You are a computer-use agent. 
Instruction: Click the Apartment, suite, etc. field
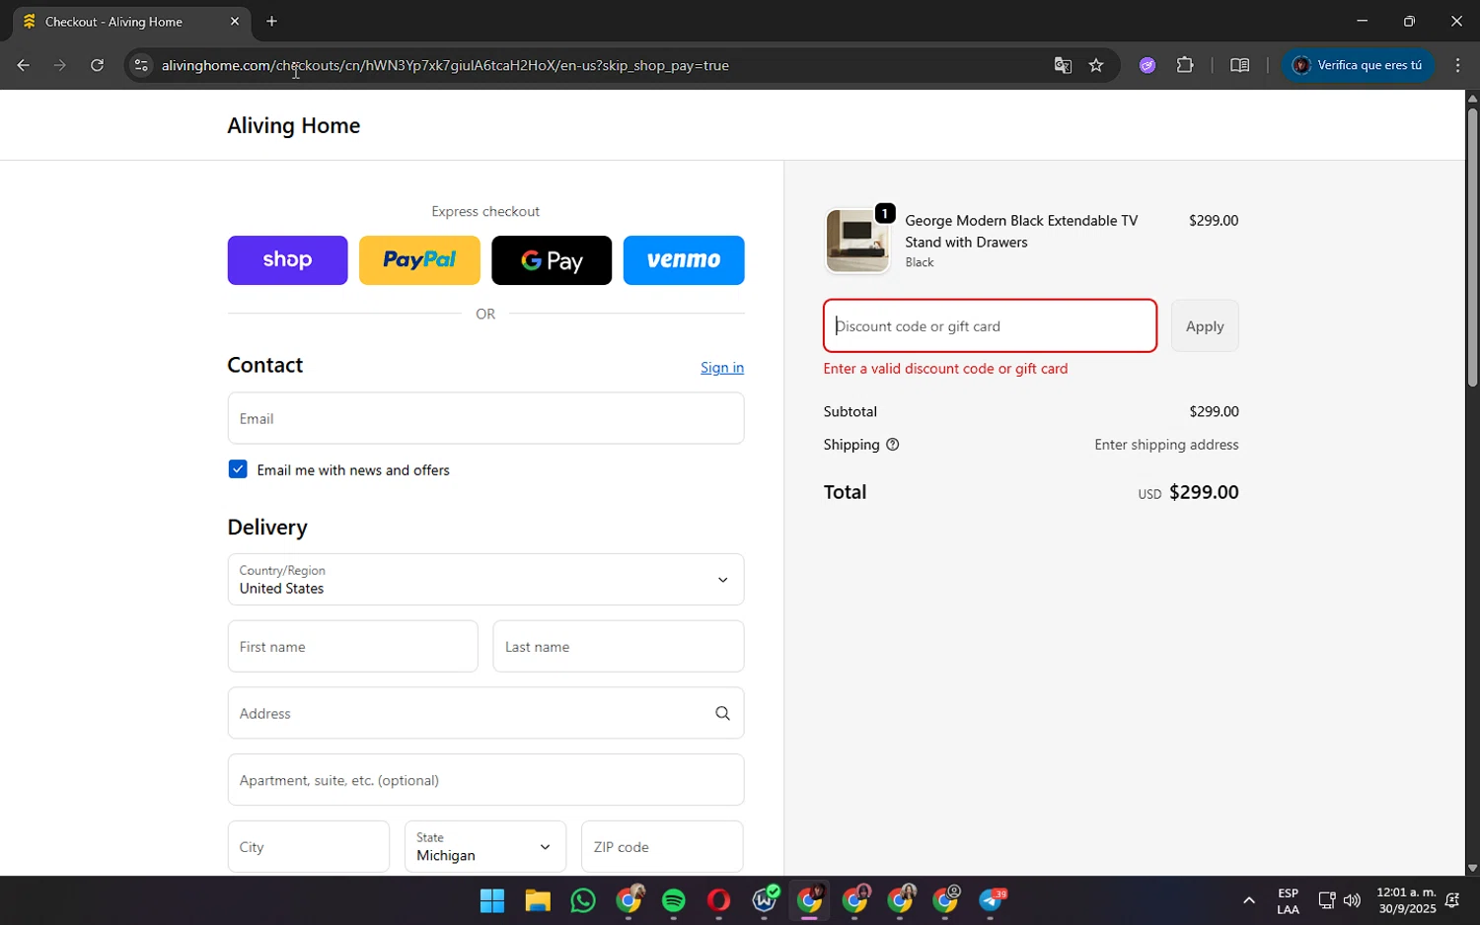[485, 780]
